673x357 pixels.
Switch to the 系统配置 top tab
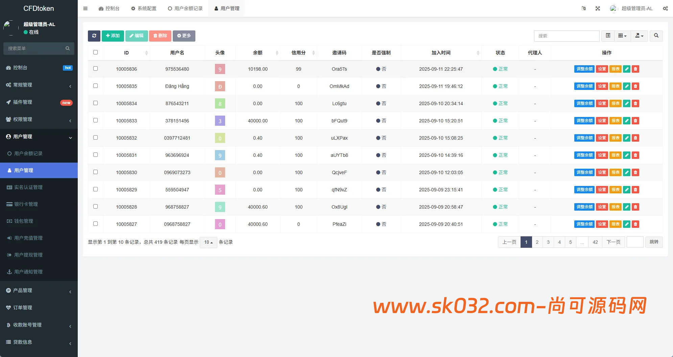pos(144,8)
